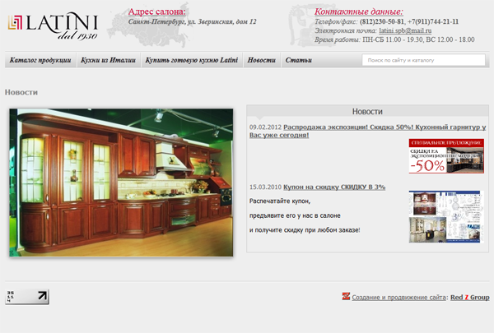The height and width of the screenshot is (333, 494).
Task: Click the date 15.03.2010
Action: click(265, 187)
